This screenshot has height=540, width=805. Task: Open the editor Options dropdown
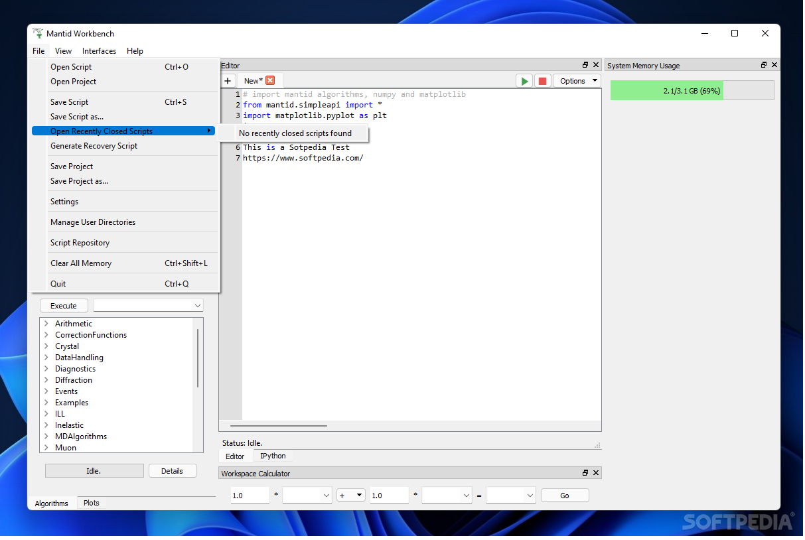[577, 81]
